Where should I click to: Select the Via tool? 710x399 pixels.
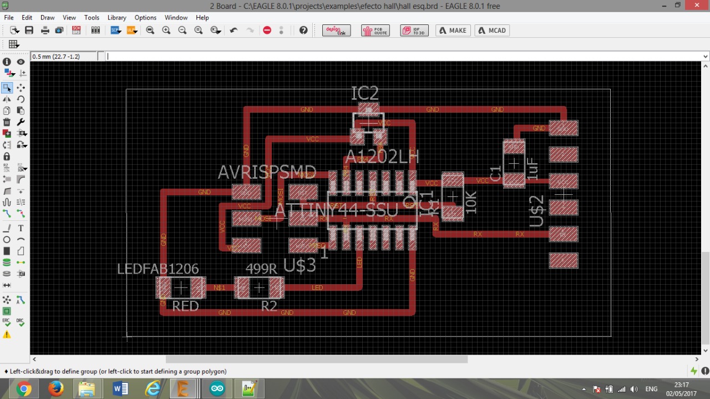[x=7, y=262]
